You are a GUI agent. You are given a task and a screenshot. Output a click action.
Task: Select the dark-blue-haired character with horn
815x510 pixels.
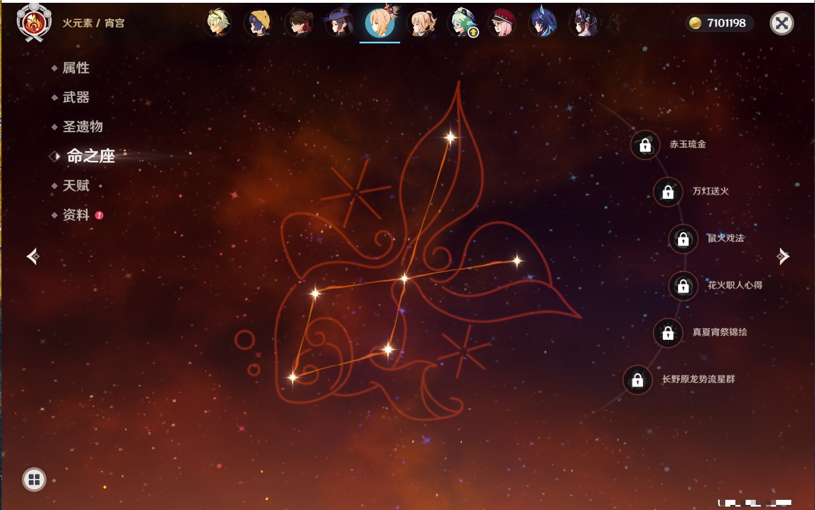[543, 23]
